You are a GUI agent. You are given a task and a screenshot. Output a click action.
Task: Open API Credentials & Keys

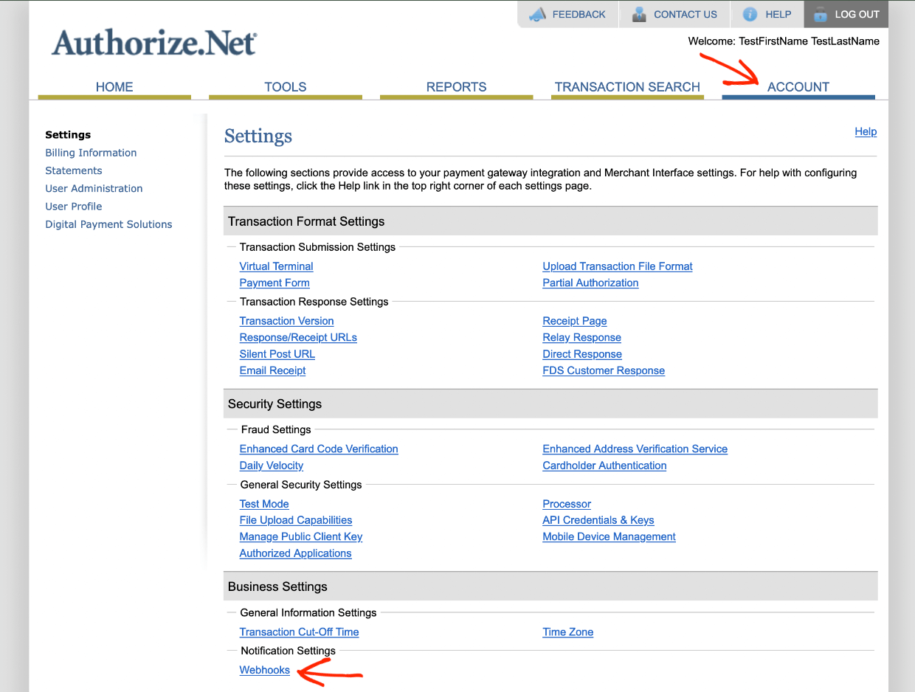pos(598,520)
